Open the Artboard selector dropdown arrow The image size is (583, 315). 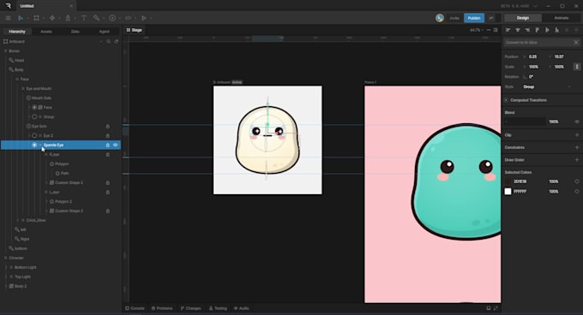(101, 42)
